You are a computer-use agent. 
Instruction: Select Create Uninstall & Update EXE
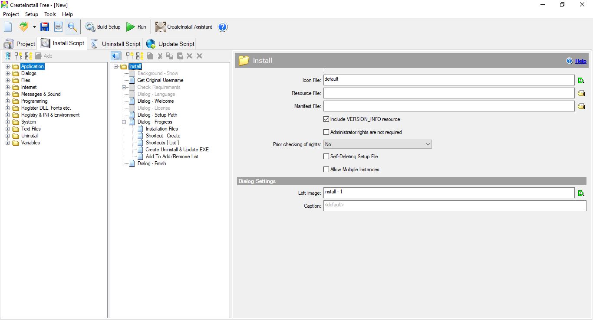177,150
